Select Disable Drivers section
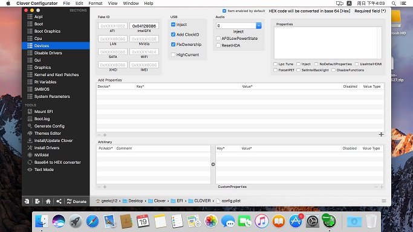 coord(48,53)
